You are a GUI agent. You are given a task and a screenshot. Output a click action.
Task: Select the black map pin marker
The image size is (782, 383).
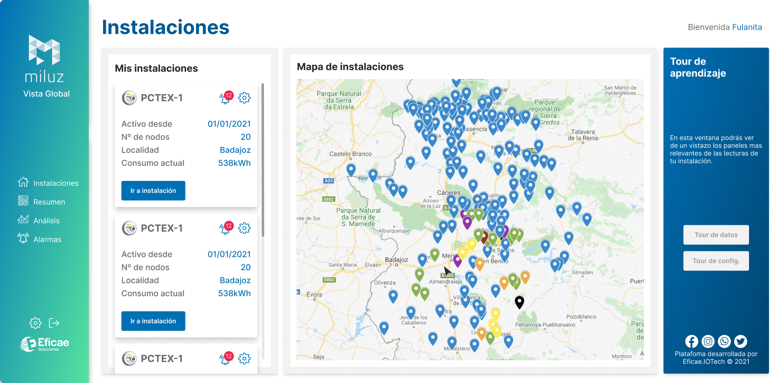pos(519,302)
